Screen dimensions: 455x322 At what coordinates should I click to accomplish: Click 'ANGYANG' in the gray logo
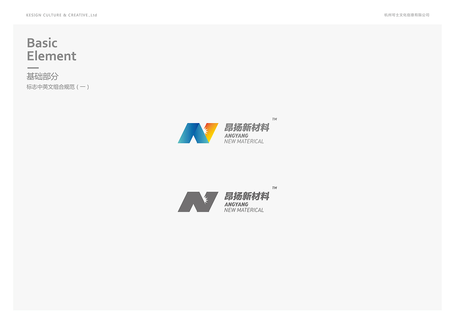[x=236, y=204]
